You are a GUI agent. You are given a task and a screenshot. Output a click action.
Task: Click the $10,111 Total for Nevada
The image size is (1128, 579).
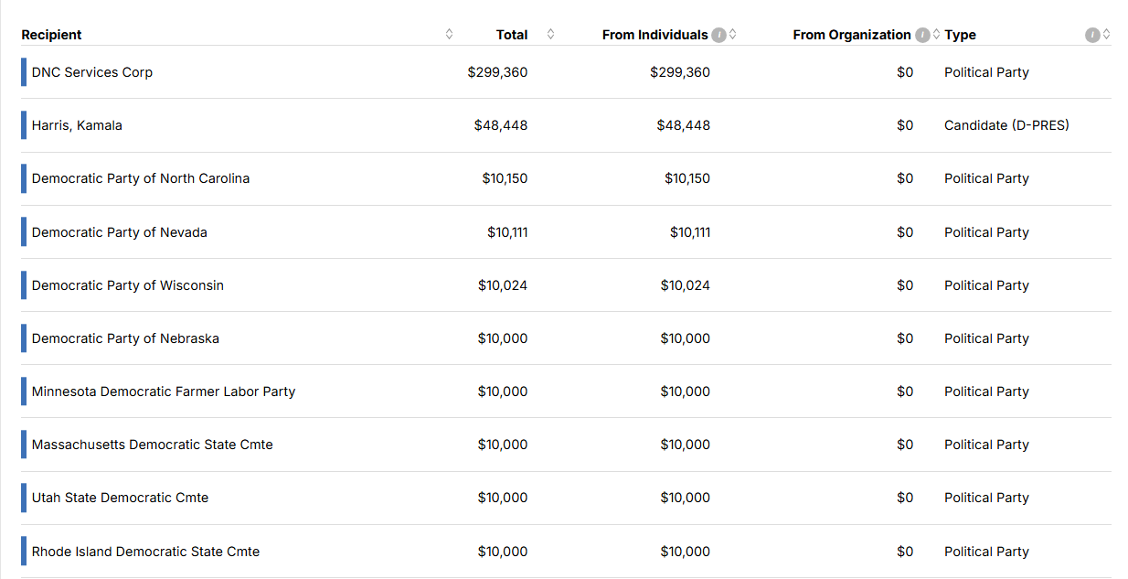(x=507, y=232)
